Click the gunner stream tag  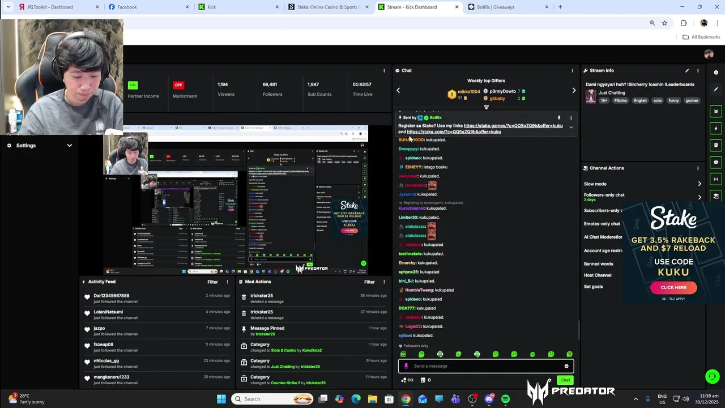click(692, 100)
